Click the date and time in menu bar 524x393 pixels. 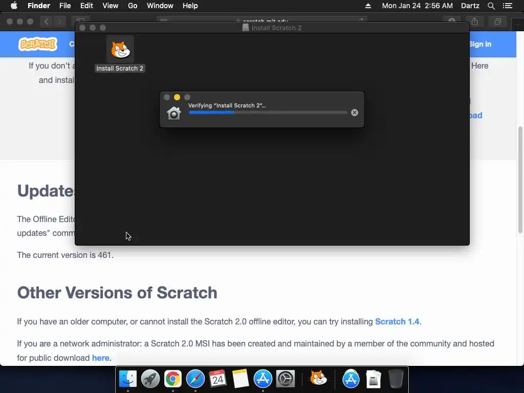(418, 6)
